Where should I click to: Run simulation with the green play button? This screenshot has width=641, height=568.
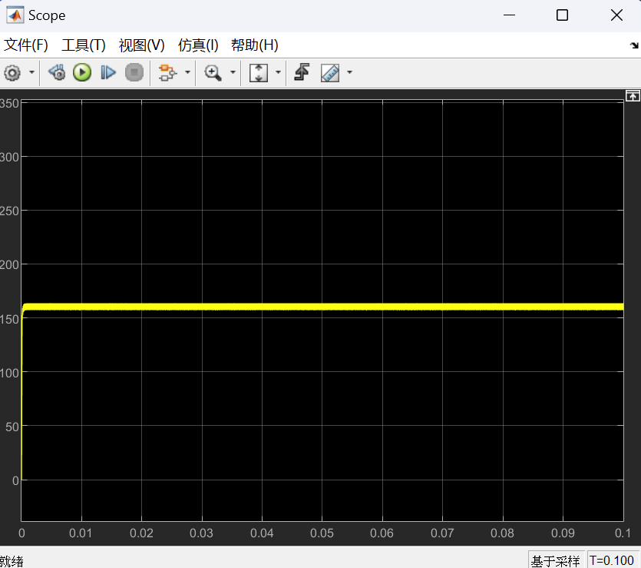pyautogui.click(x=82, y=72)
